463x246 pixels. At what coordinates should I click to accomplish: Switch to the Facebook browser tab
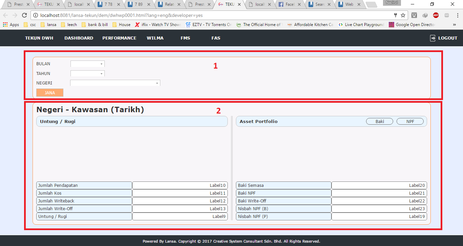point(287,5)
